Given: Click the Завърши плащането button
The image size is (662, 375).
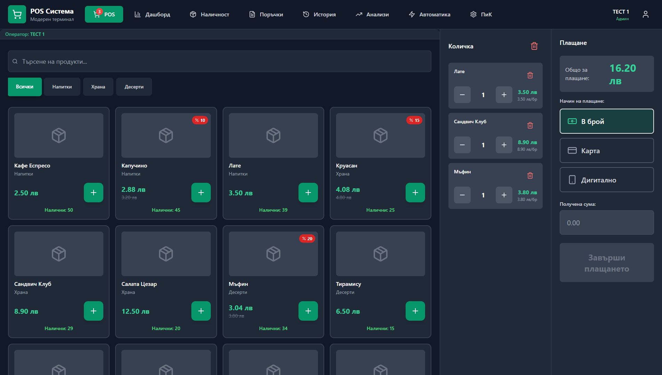Looking at the screenshot, I should (606, 263).
